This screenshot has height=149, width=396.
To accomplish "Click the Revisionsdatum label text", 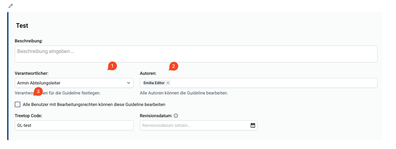I will click(156, 116).
